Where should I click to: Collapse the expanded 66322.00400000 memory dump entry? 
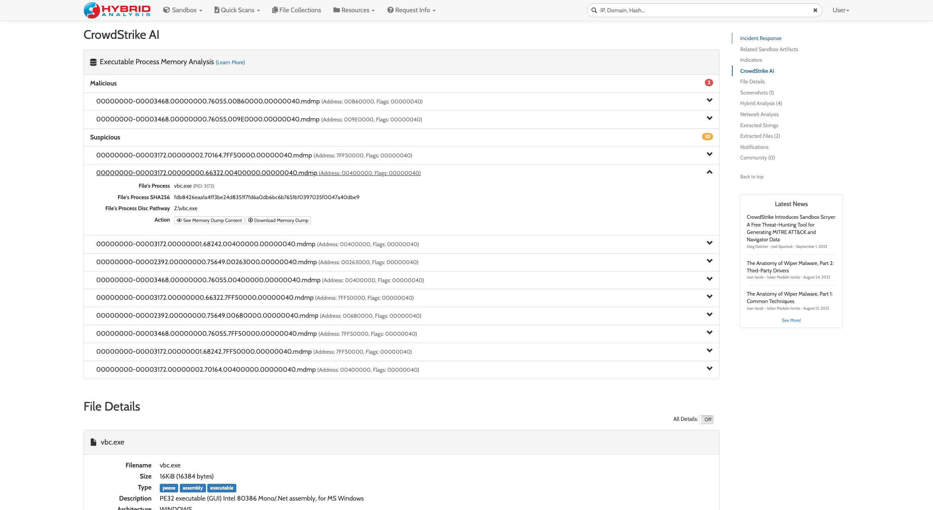709,172
